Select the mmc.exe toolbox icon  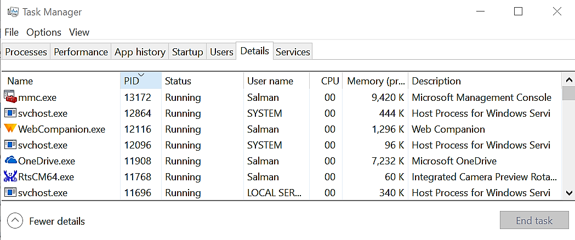point(10,97)
